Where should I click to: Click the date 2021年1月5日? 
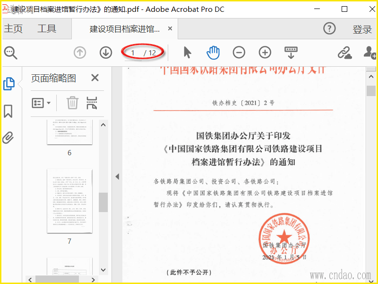tap(284, 257)
